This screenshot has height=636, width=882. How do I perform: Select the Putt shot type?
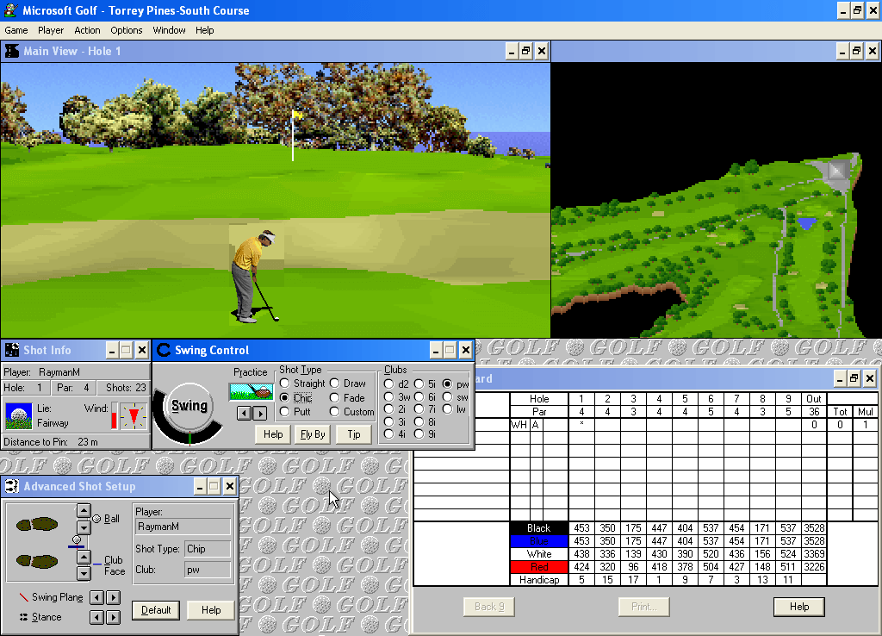click(284, 412)
